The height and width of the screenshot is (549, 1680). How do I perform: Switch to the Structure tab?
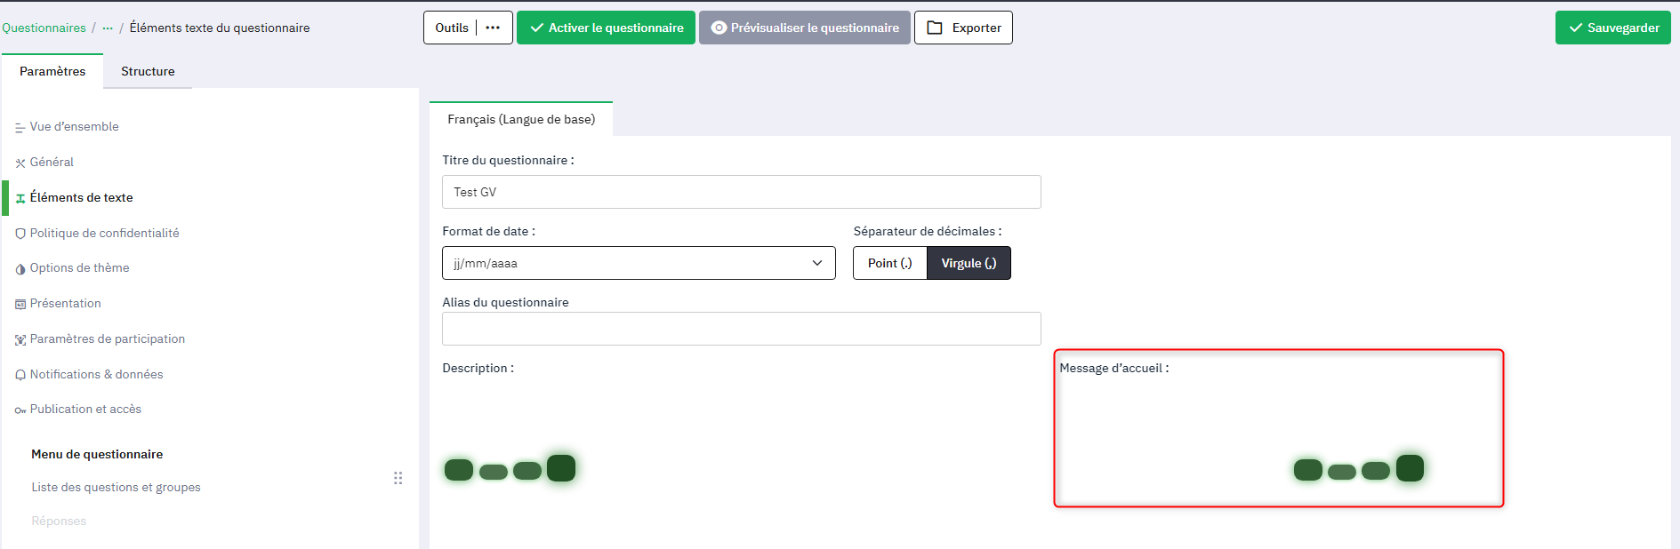point(148,71)
